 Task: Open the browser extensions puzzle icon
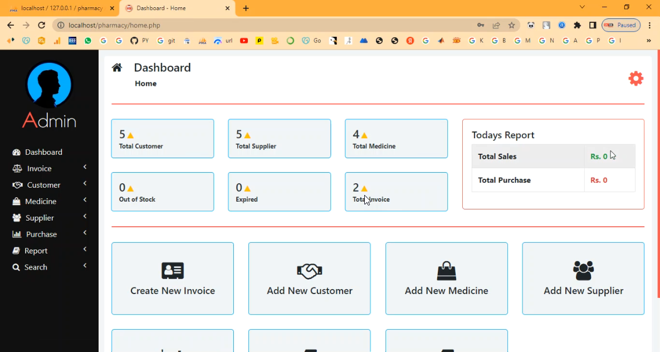(x=577, y=25)
